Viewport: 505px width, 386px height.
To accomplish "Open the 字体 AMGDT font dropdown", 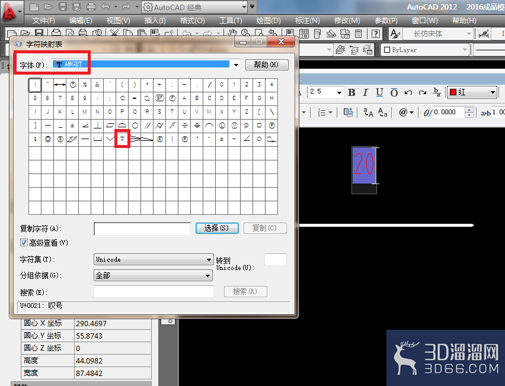I will (x=236, y=65).
